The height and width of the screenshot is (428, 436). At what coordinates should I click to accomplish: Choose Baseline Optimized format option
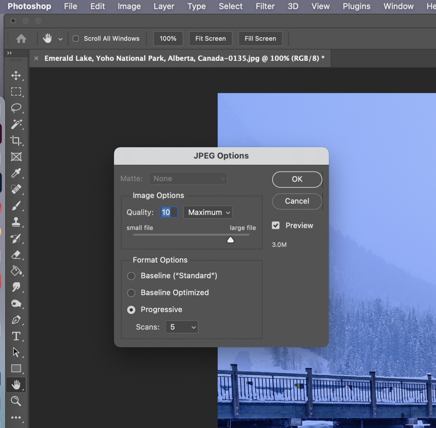pyautogui.click(x=131, y=293)
